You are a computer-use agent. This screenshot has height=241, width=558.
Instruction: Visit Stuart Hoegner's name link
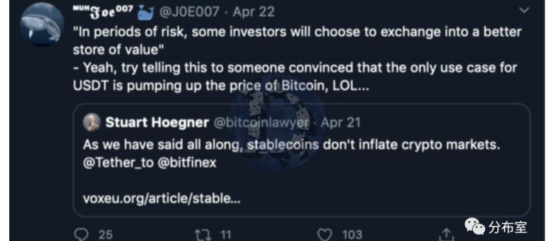[x=157, y=123]
